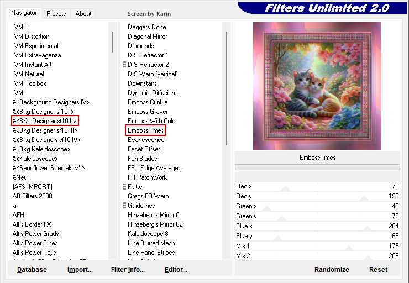Adjust the Mix 1 slider
The width and height of the screenshot is (409, 283).
coord(348,247)
